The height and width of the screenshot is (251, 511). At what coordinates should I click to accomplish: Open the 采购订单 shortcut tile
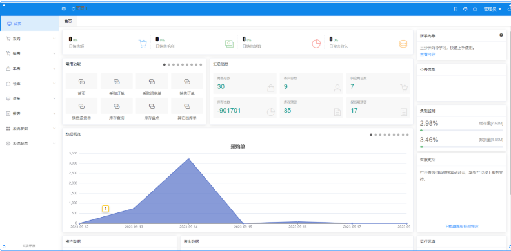(117, 84)
